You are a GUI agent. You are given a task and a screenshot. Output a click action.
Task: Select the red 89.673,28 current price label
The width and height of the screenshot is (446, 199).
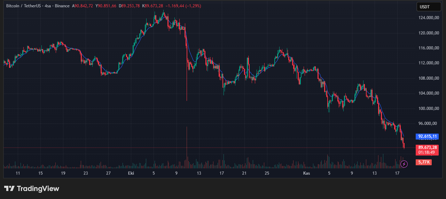point(427,148)
